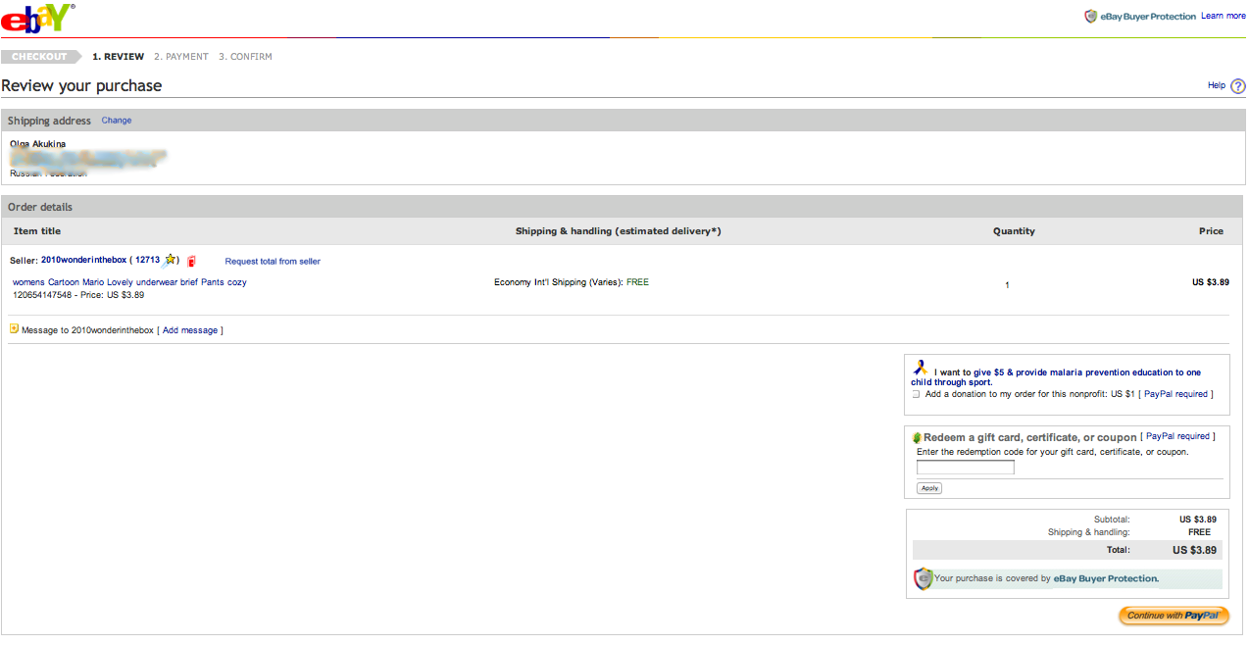Change the shipping address
Screen dimensions: 1249x645
(x=116, y=121)
